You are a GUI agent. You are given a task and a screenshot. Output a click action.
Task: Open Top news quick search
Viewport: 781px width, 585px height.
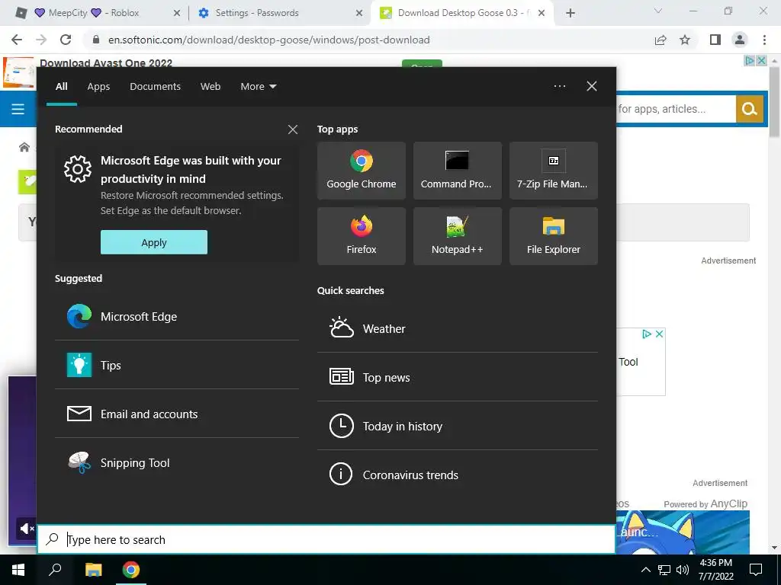[x=458, y=377]
